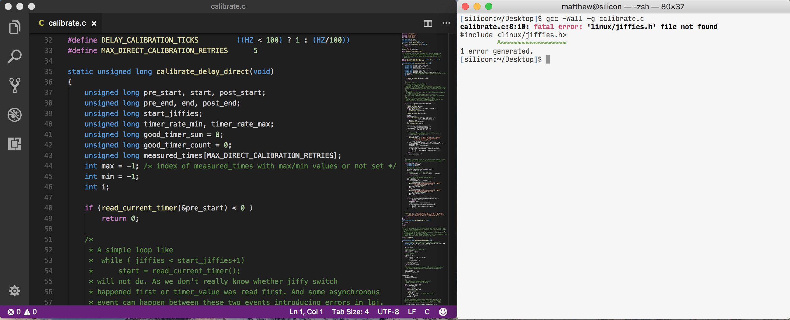Image resolution: width=790 pixels, height=320 pixels.
Task: Click the 'int i;' declaration
Action: pos(97,187)
